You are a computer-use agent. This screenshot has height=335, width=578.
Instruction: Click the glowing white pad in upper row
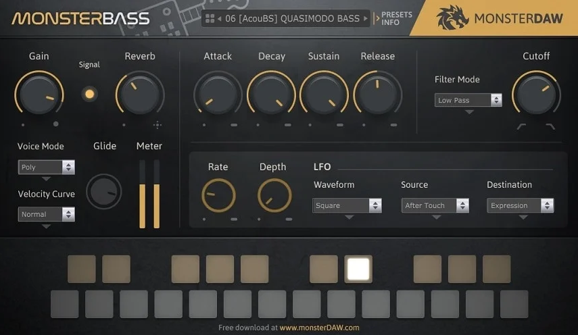pos(358,269)
